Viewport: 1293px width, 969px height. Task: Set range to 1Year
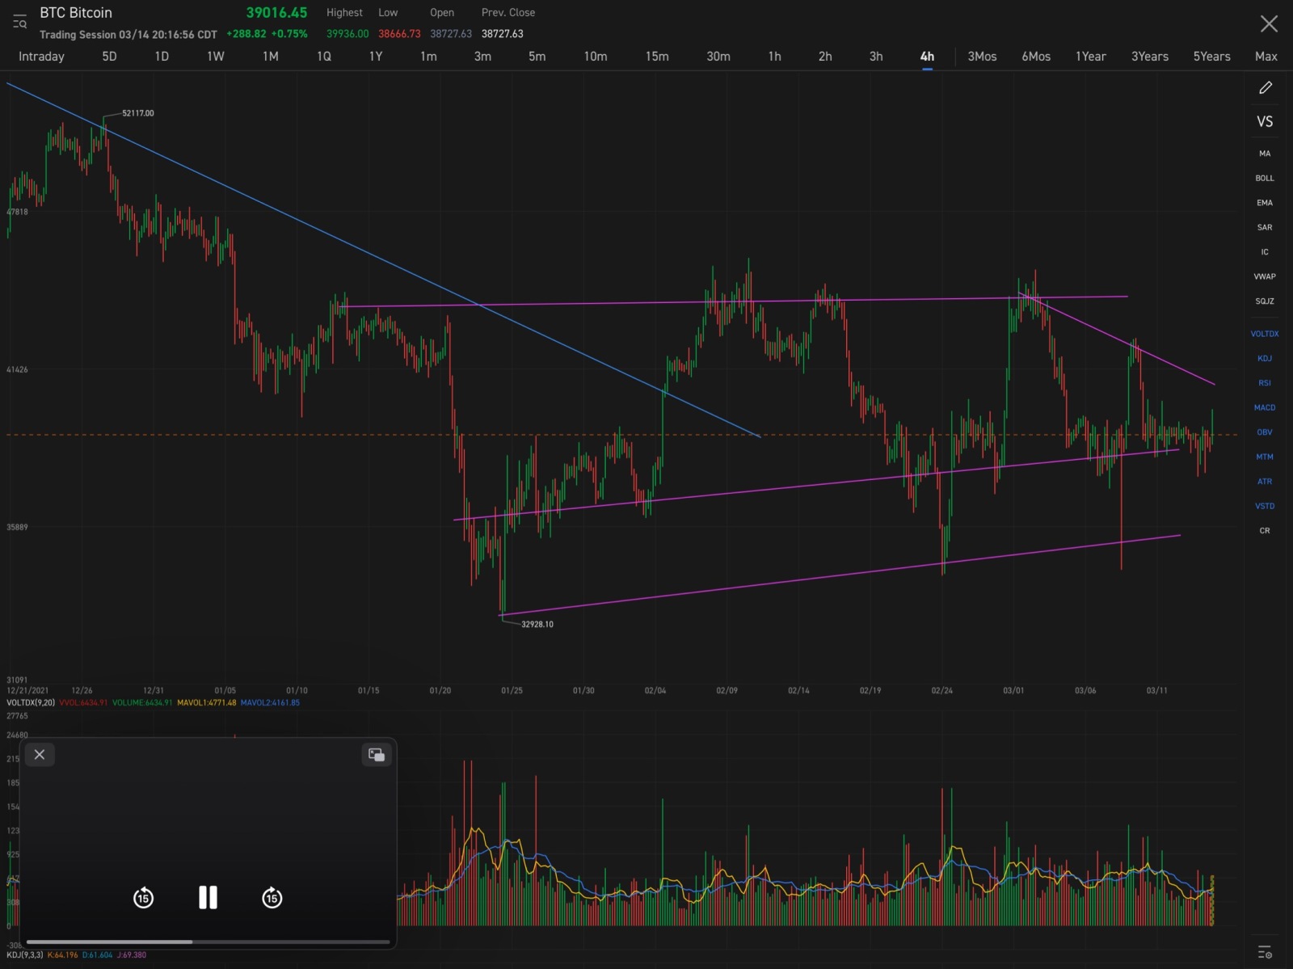pyautogui.click(x=1090, y=57)
